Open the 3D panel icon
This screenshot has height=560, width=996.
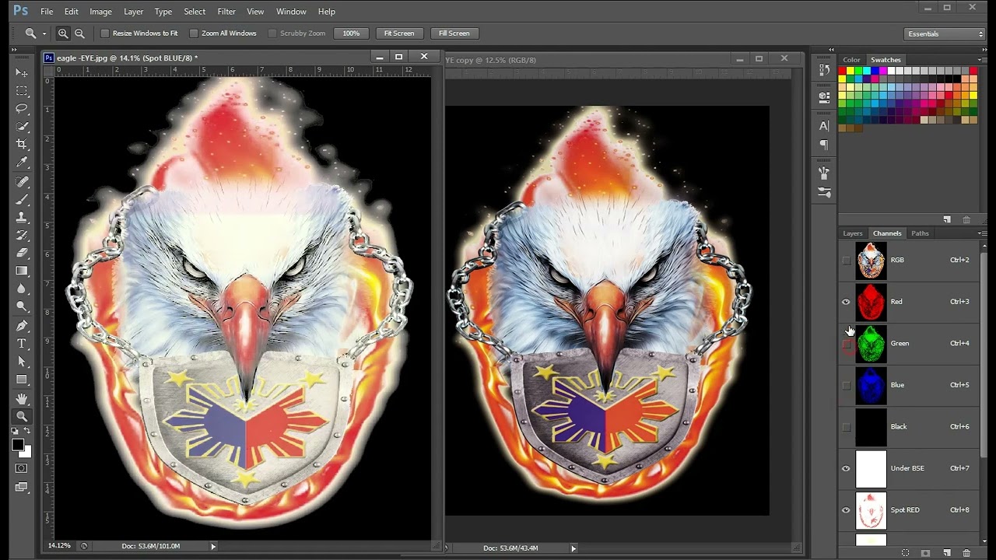tap(824, 97)
